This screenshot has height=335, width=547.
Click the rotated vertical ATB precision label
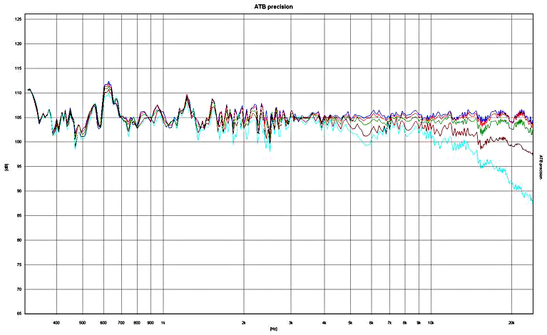click(x=541, y=167)
